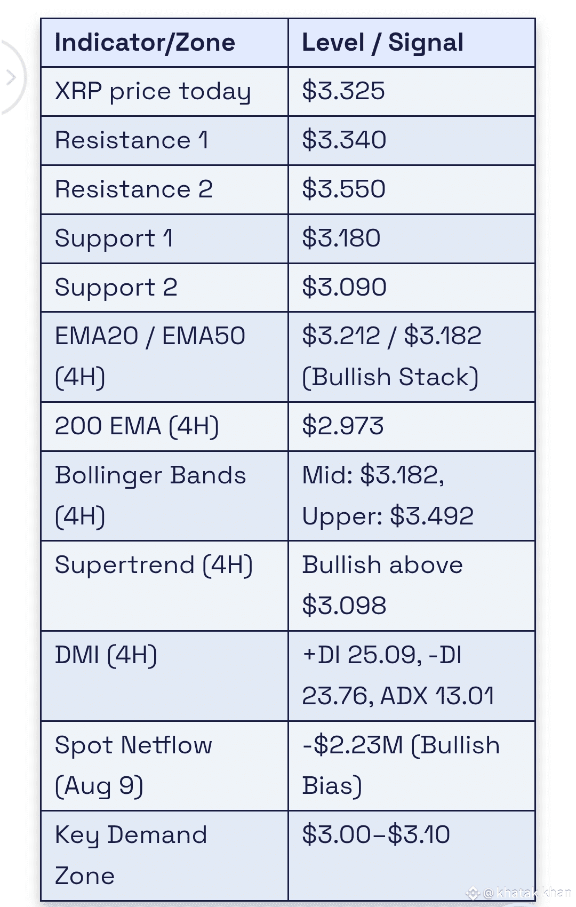Select the Support 1 row label
This screenshot has height=907, width=576.
click(x=114, y=238)
